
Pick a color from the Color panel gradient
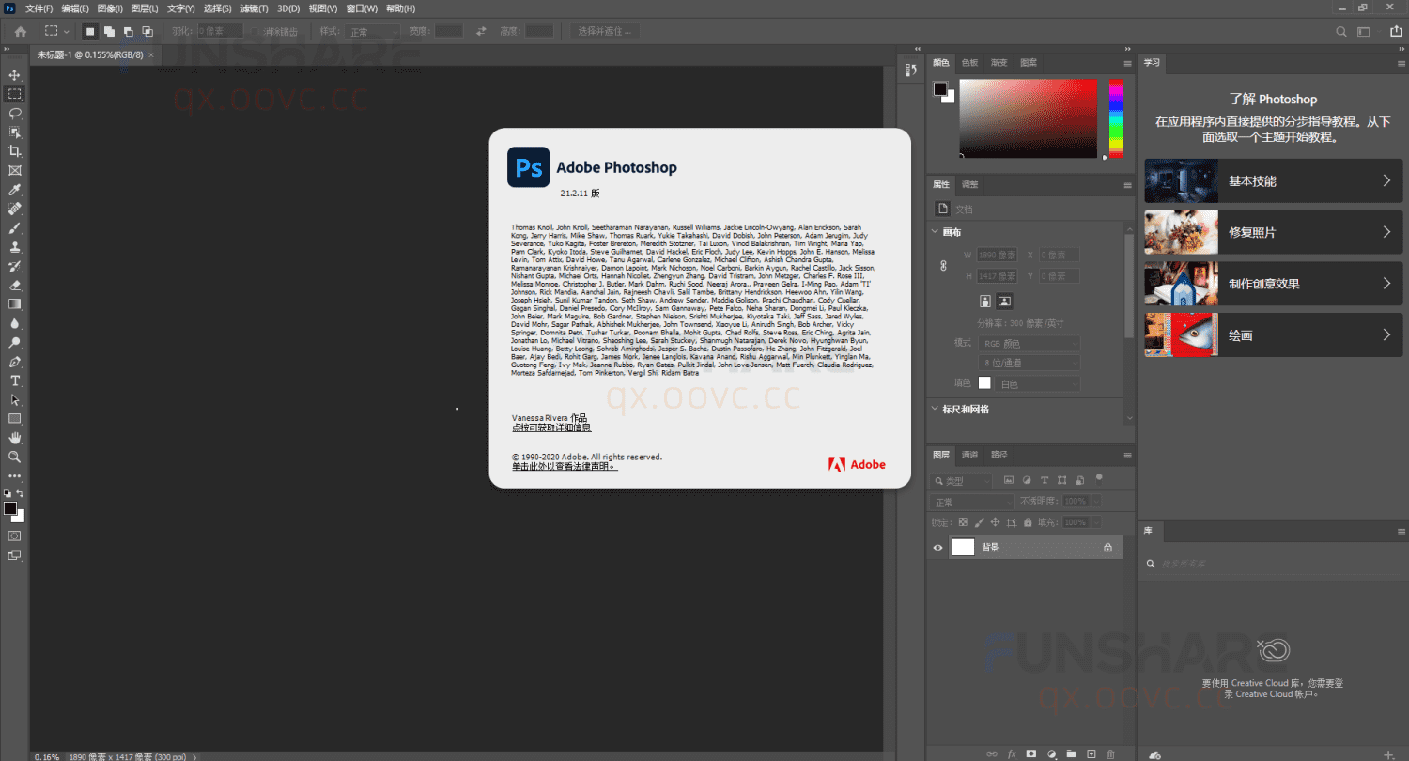pos(1029,117)
